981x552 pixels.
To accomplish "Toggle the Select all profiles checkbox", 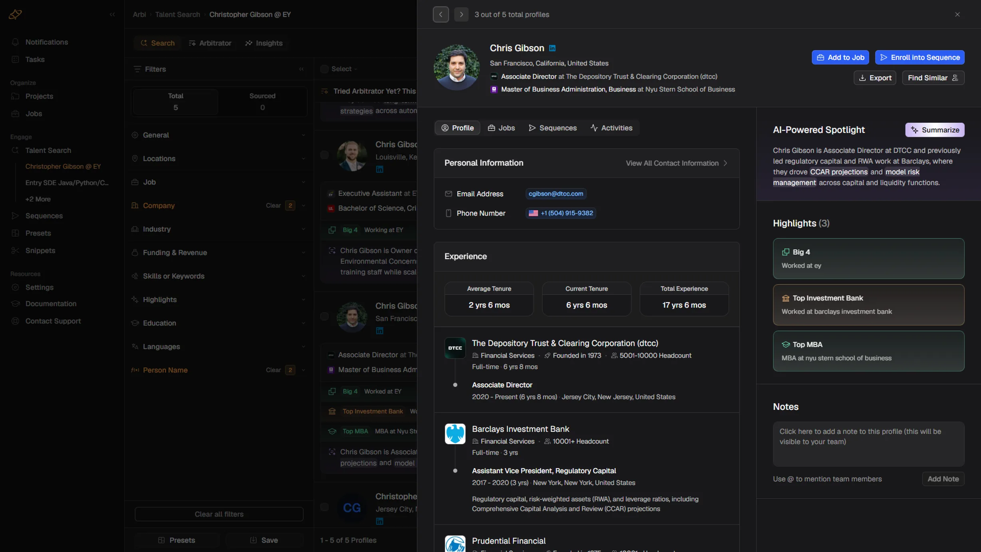I will [324, 69].
